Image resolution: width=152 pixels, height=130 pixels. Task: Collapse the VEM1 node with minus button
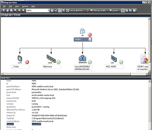(90, 39)
